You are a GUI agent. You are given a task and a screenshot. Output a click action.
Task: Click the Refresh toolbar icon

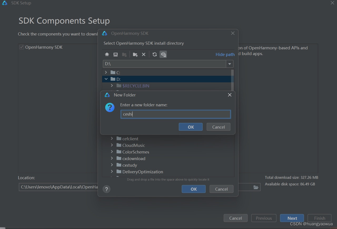pyautogui.click(x=155, y=55)
